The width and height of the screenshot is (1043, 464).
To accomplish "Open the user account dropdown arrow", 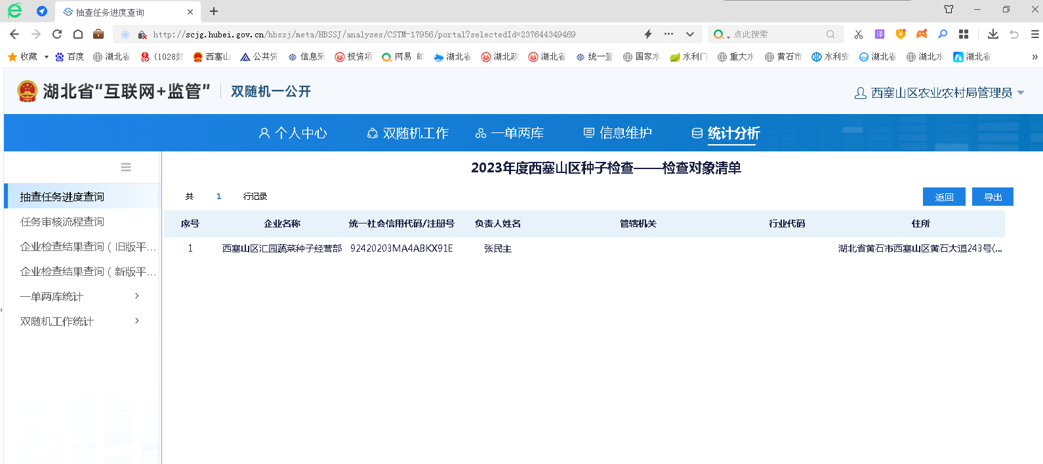I will click(x=1021, y=93).
